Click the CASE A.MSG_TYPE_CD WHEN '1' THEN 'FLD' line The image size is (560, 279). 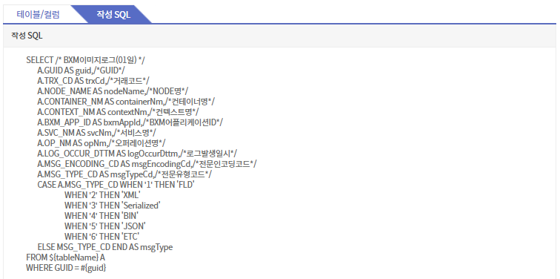click(116, 185)
